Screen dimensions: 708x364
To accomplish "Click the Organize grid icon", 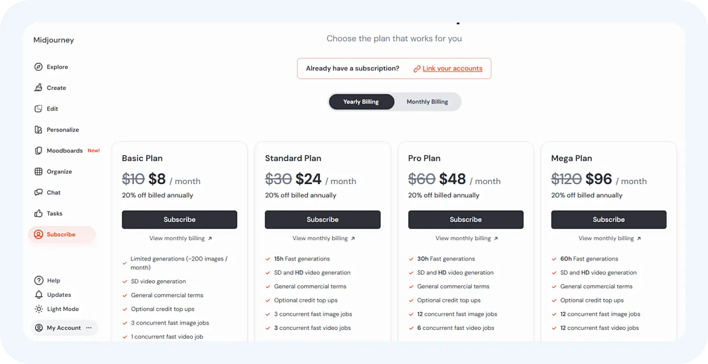I will coord(39,172).
